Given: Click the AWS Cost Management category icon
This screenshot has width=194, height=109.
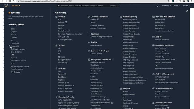Looking at the screenshot, I should click(153, 74).
